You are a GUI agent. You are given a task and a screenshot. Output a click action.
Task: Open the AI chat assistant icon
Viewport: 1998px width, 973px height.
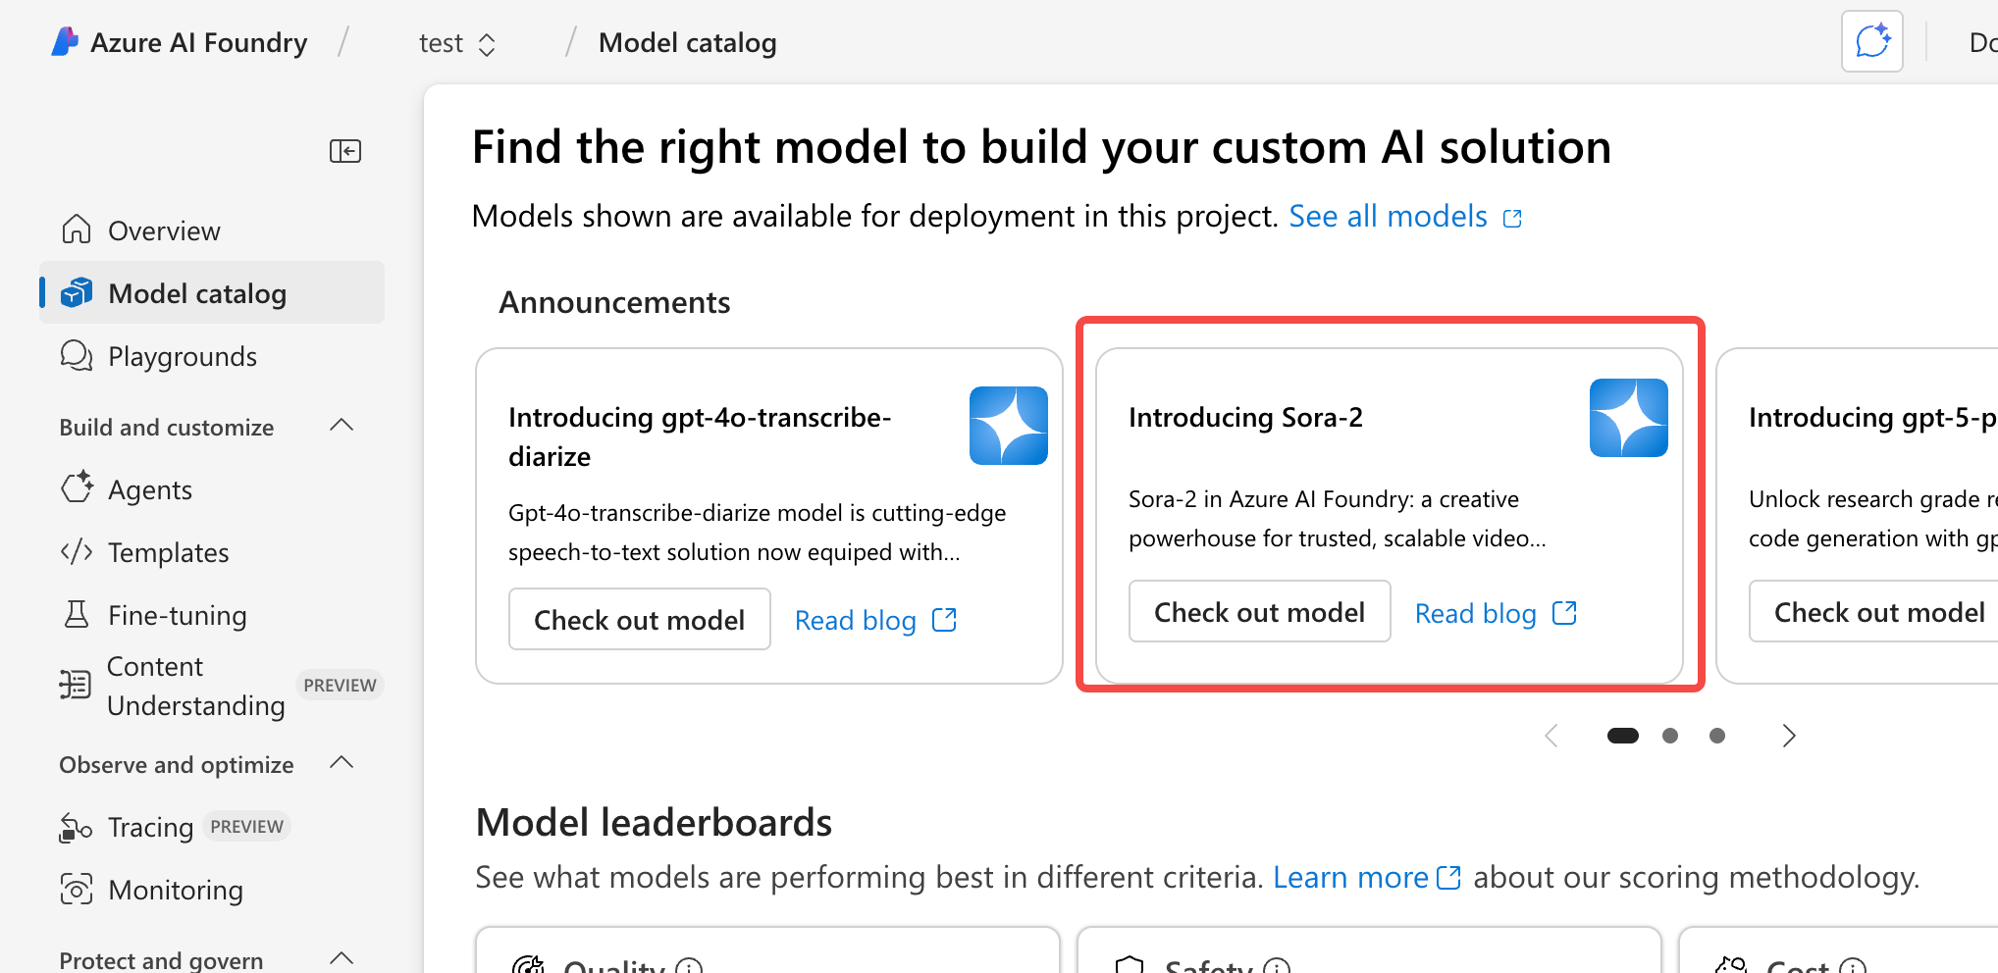[1871, 42]
